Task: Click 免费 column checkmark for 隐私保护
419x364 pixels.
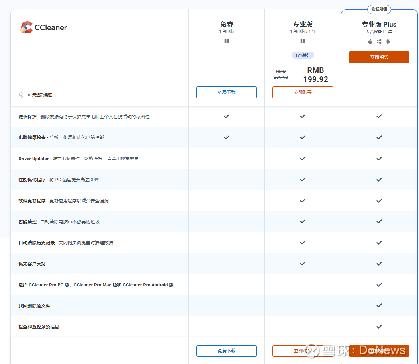Action: point(227,116)
